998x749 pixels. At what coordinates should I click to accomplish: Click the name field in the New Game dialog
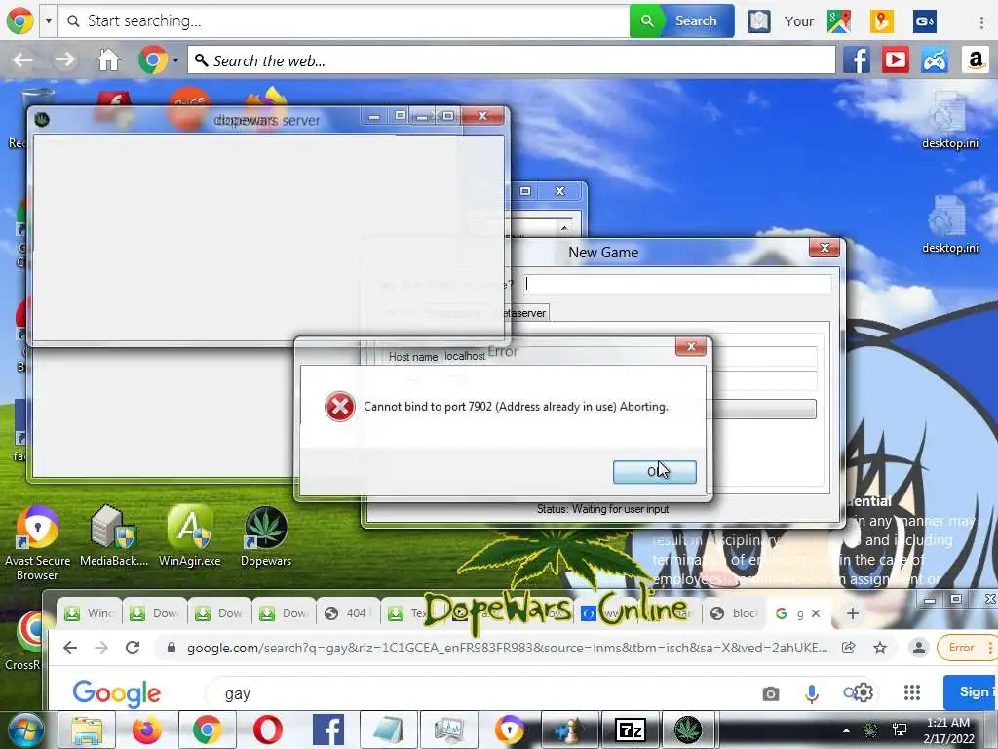tap(678, 284)
